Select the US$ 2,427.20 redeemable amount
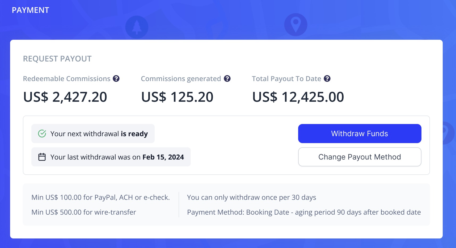Image resolution: width=456 pixels, height=248 pixels. [65, 97]
